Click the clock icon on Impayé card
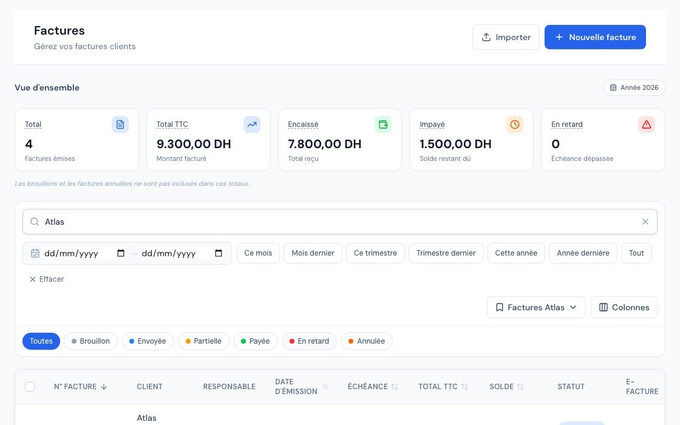 click(515, 124)
